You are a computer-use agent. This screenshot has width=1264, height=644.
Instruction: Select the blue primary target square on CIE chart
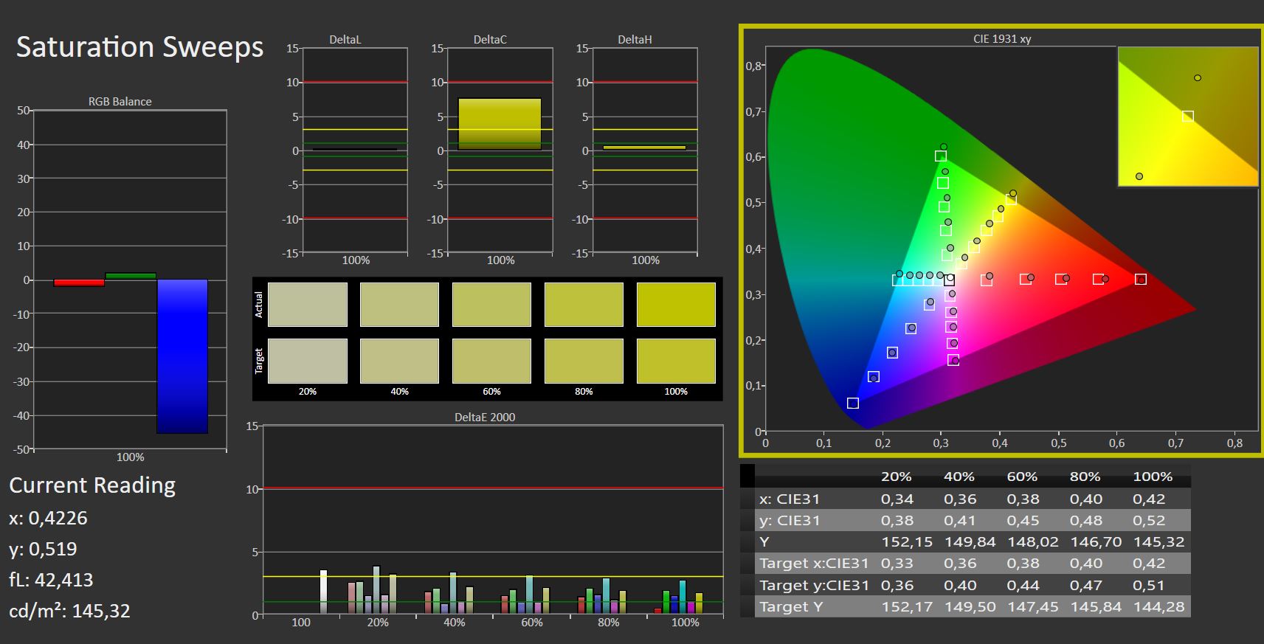tap(853, 403)
